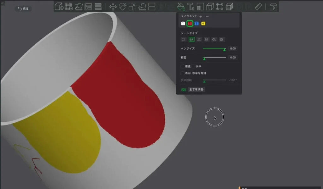This screenshot has width=323, height=189.
Task: Select the move model arrows tool
Action: pos(113,7)
